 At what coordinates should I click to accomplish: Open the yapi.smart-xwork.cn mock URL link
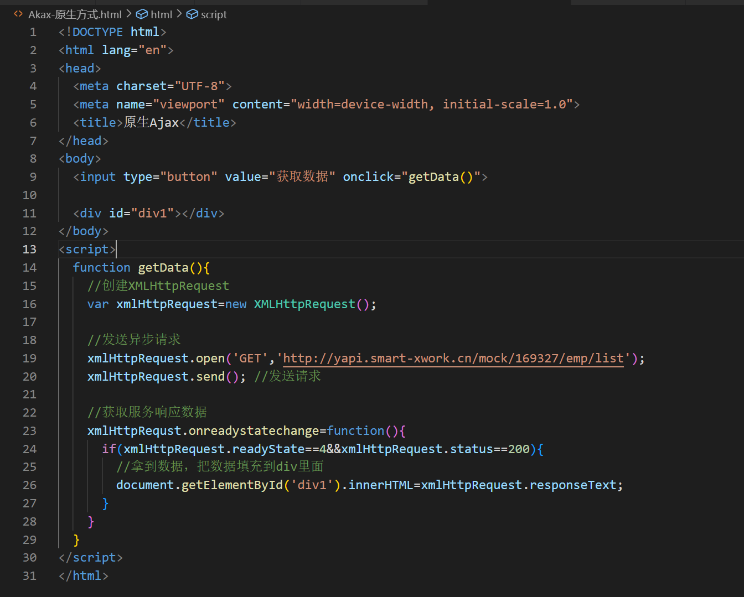click(453, 359)
